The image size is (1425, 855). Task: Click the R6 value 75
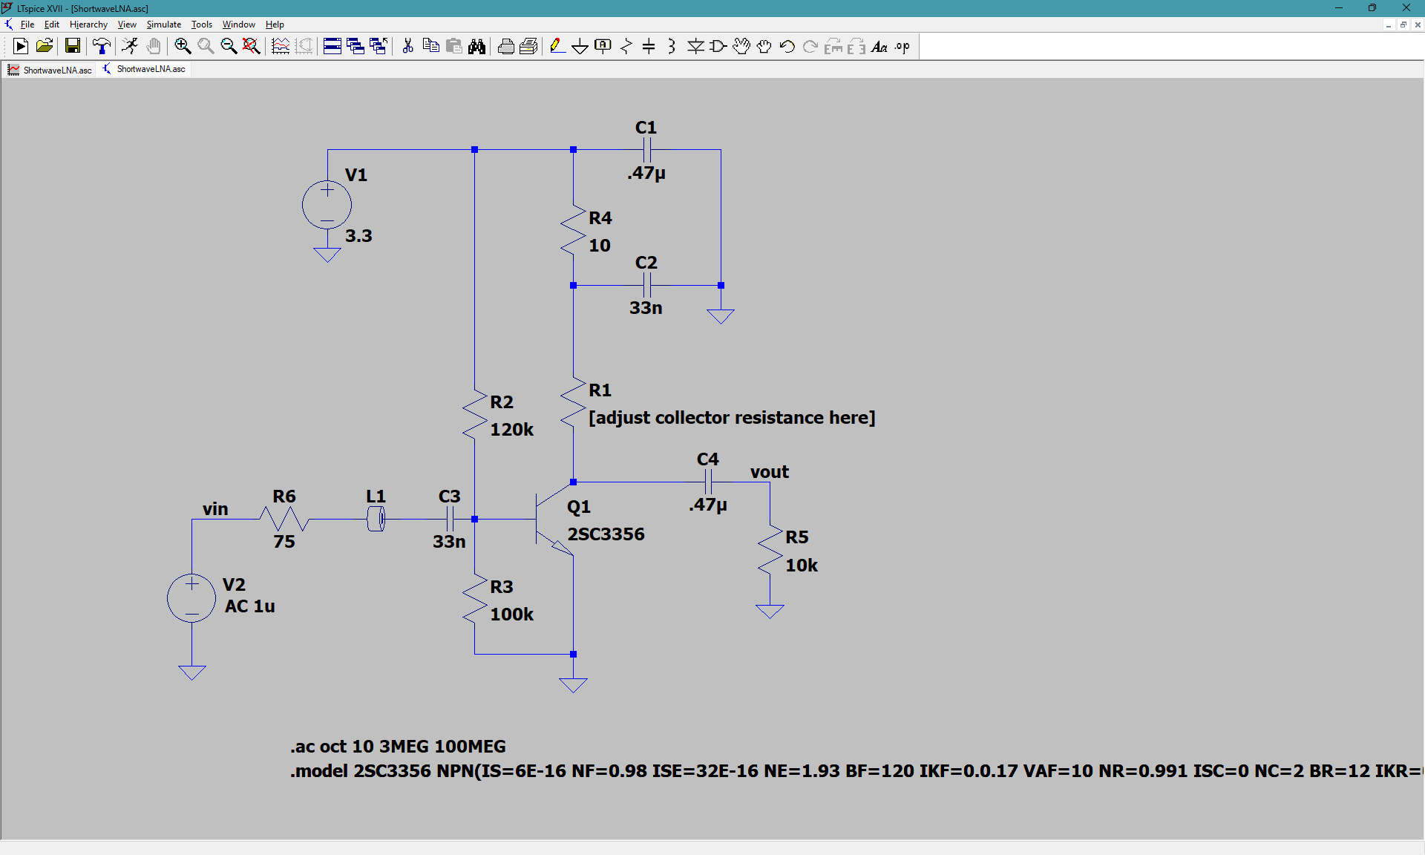[x=284, y=542]
